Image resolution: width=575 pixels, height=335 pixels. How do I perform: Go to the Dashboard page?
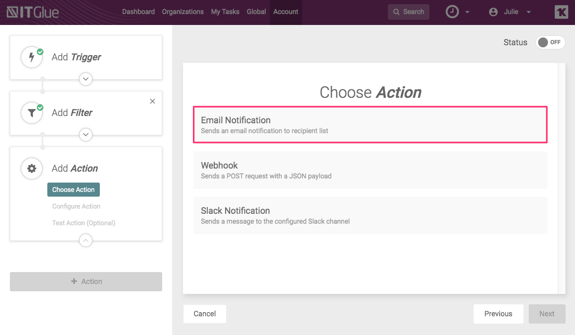[138, 12]
